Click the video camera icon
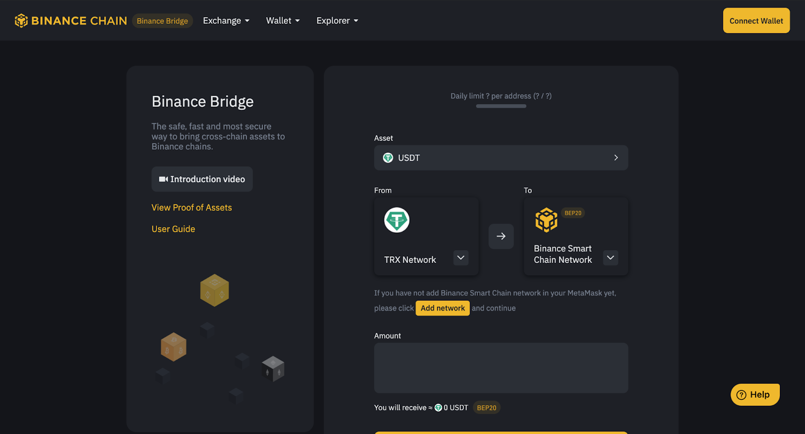Screen dimensions: 805x434 (x=164, y=179)
